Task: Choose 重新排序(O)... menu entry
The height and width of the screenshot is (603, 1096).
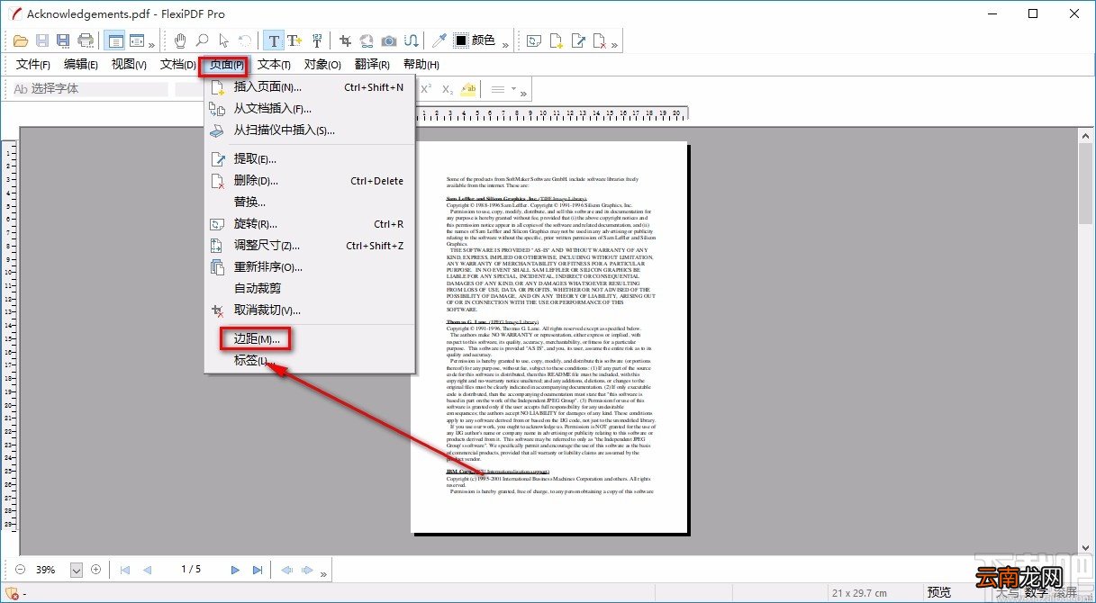Action: coord(309,267)
